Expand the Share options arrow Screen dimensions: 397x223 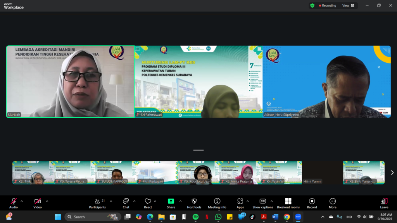180,201
